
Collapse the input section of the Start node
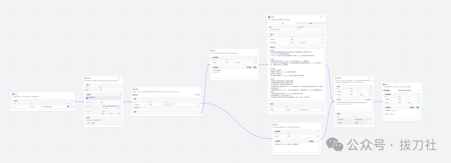14,101
